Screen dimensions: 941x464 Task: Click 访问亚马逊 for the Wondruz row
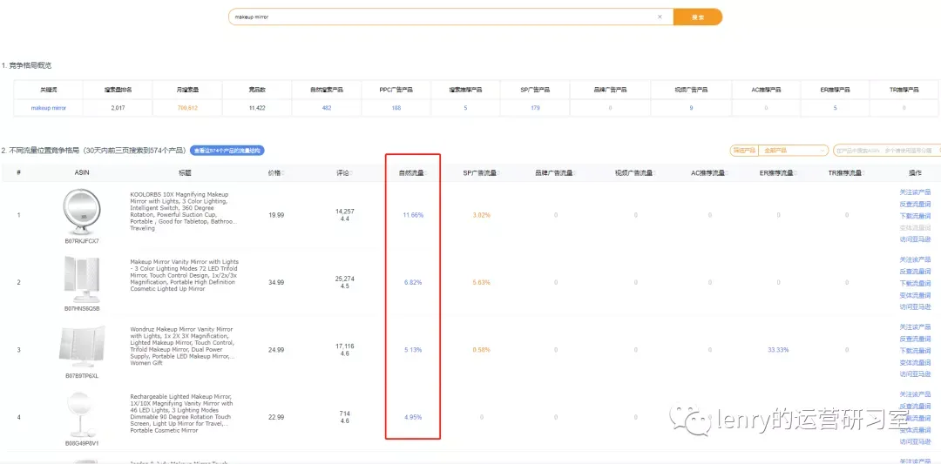(x=915, y=374)
